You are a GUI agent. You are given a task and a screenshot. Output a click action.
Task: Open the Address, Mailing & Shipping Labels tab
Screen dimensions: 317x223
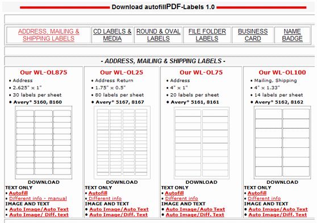[48, 35]
